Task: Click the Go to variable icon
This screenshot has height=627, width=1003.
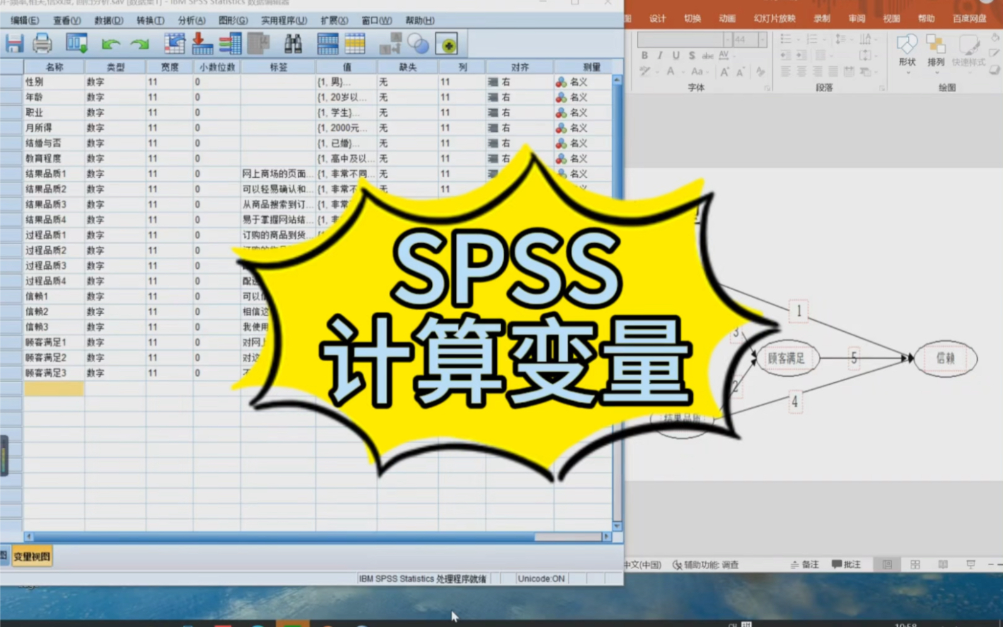Action: pyautogui.click(x=202, y=44)
